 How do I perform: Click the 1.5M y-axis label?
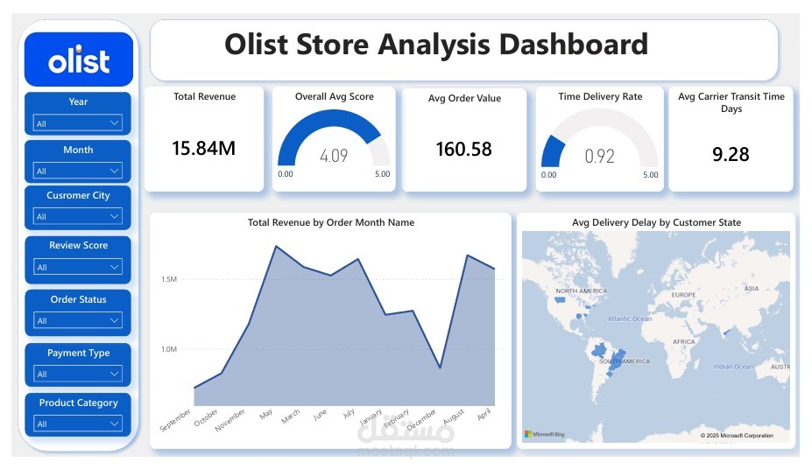(x=169, y=279)
